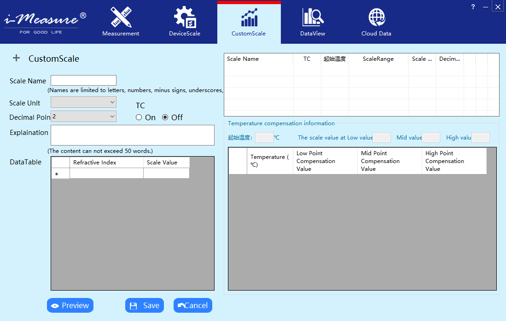Click the plus icon beside CustomScale
Image resolution: width=506 pixels, height=321 pixels.
pyautogui.click(x=16, y=58)
